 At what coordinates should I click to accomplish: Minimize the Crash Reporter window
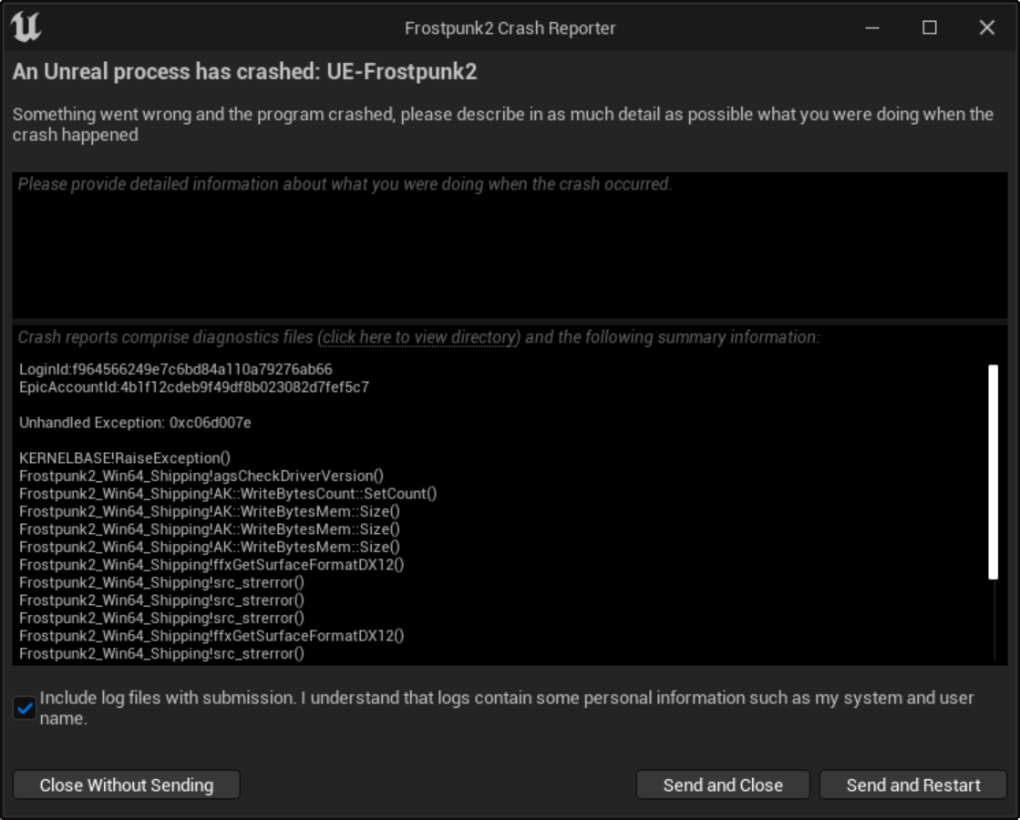[x=872, y=28]
